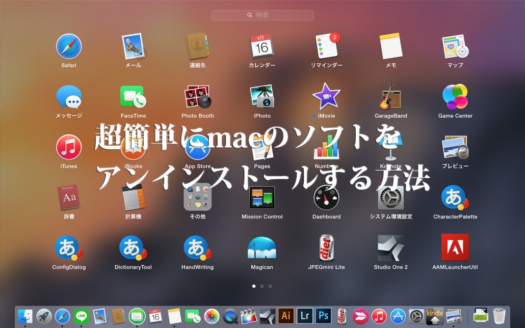Launch iTunes from the Launchpad grid

(69, 147)
